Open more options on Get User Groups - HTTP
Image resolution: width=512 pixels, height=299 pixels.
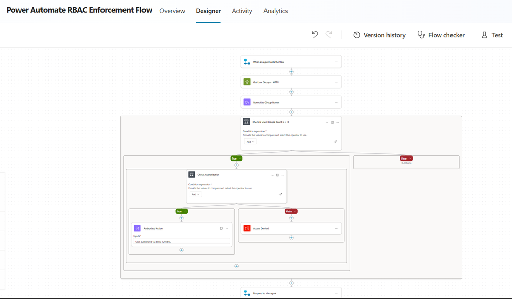[x=336, y=82]
